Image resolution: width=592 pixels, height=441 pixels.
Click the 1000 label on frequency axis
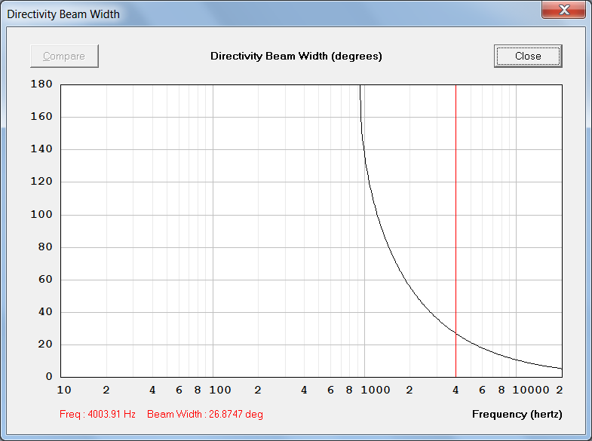click(376, 390)
